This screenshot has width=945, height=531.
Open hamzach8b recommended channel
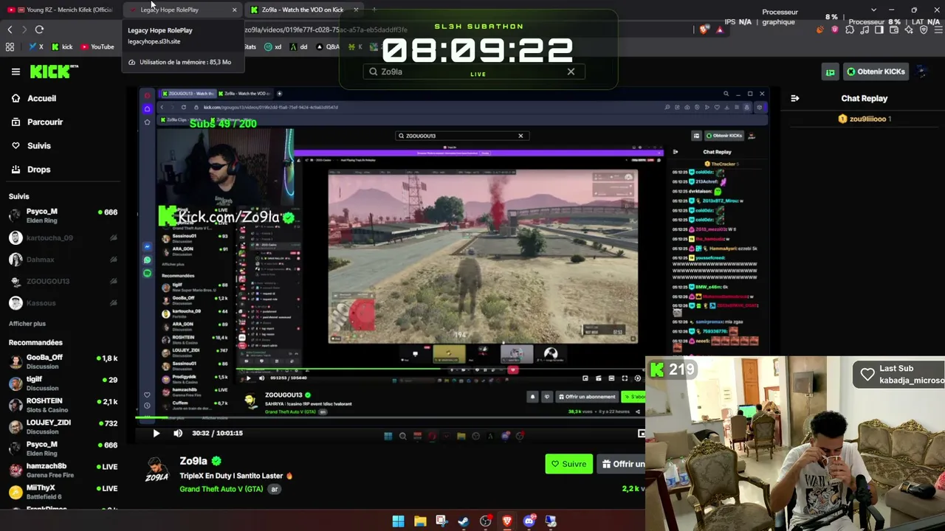(63, 470)
